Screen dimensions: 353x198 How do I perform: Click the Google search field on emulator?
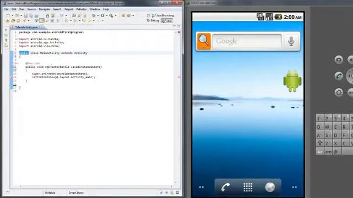tap(247, 41)
